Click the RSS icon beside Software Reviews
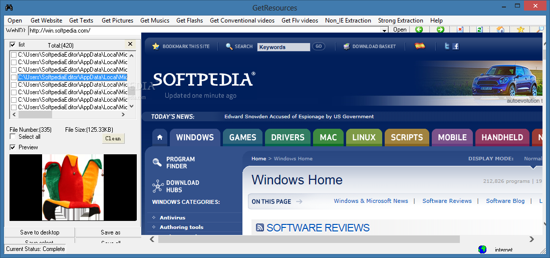550x258 pixels. (x=260, y=227)
